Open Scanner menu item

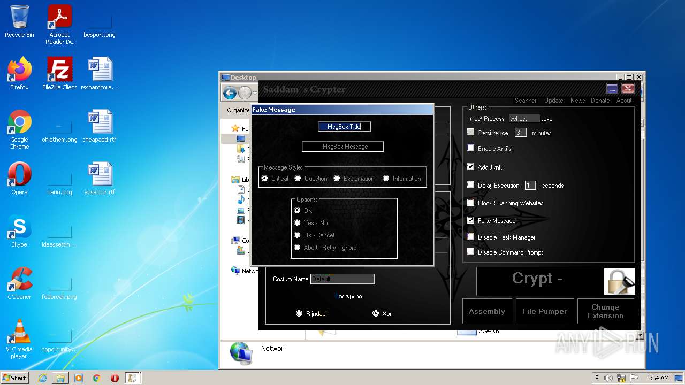coord(526,101)
